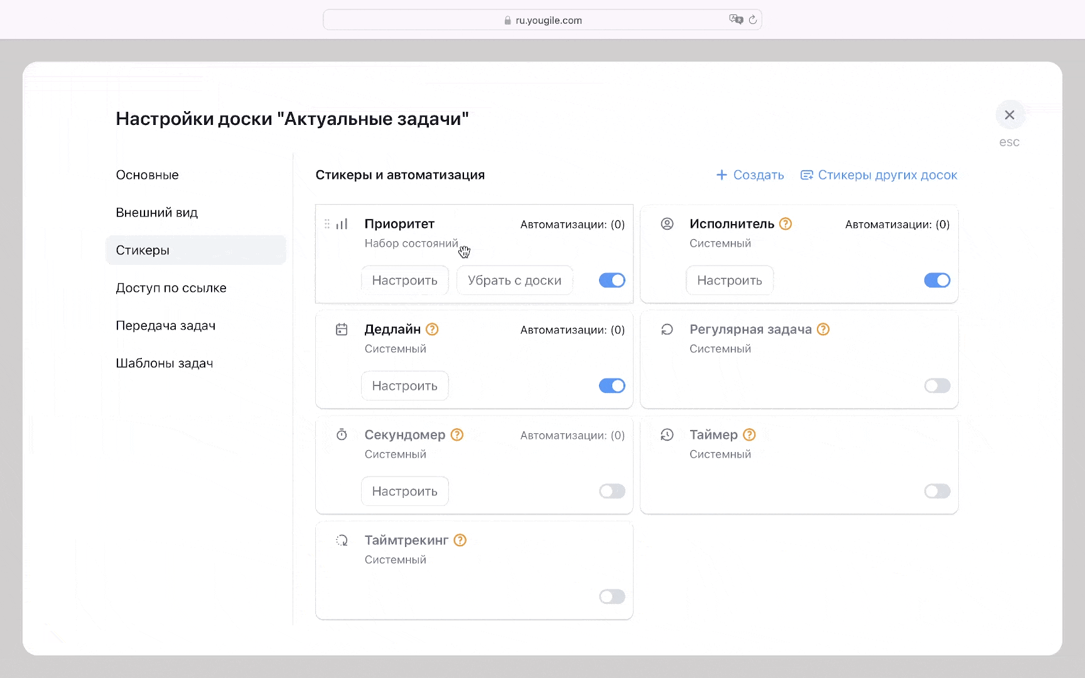Open help icon next to Таймер
Screen dimensions: 1085x678
tap(749, 435)
